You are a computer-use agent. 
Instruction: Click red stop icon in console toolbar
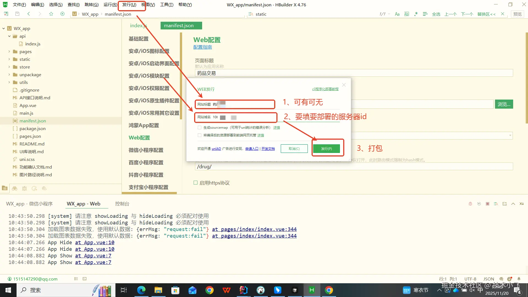[488, 204]
